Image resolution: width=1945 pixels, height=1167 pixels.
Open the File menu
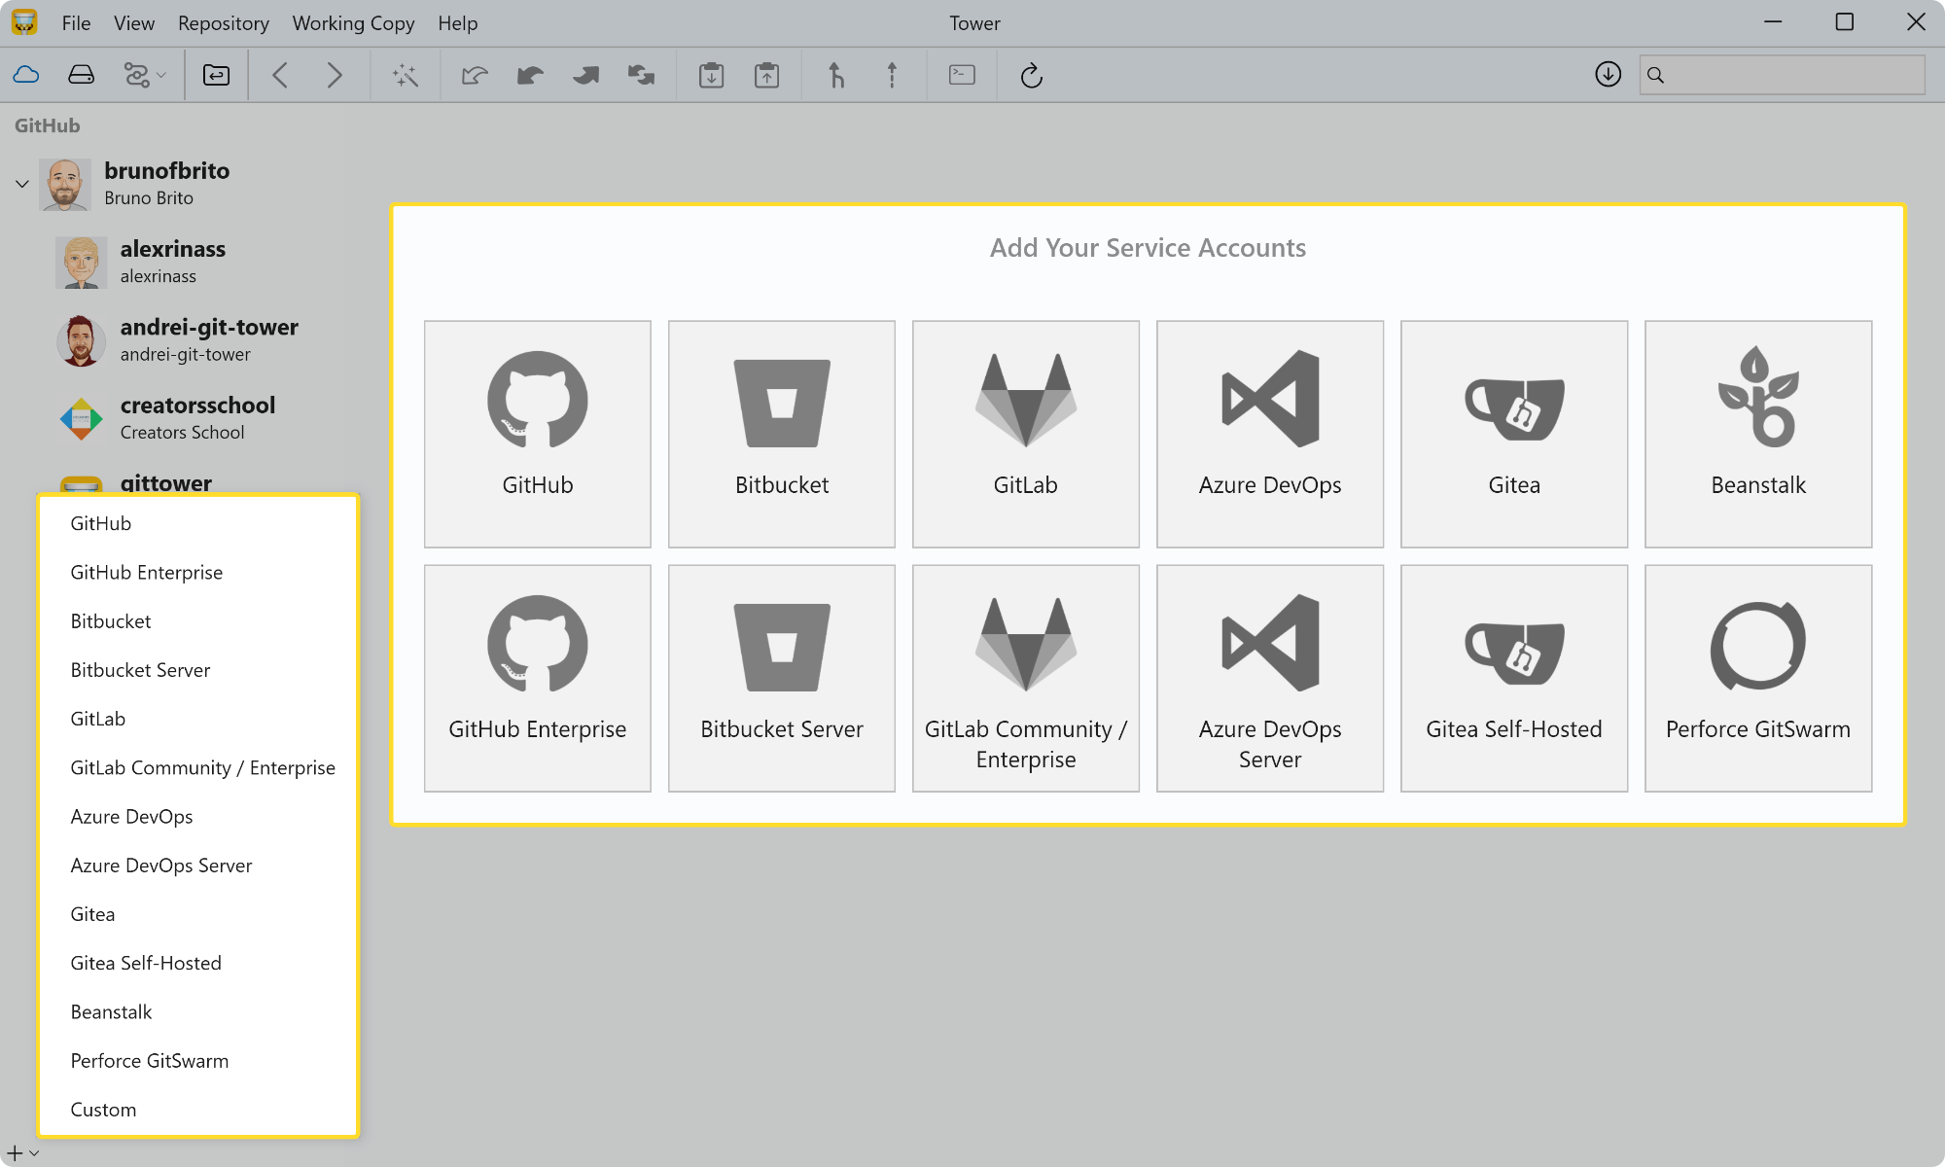click(x=76, y=23)
